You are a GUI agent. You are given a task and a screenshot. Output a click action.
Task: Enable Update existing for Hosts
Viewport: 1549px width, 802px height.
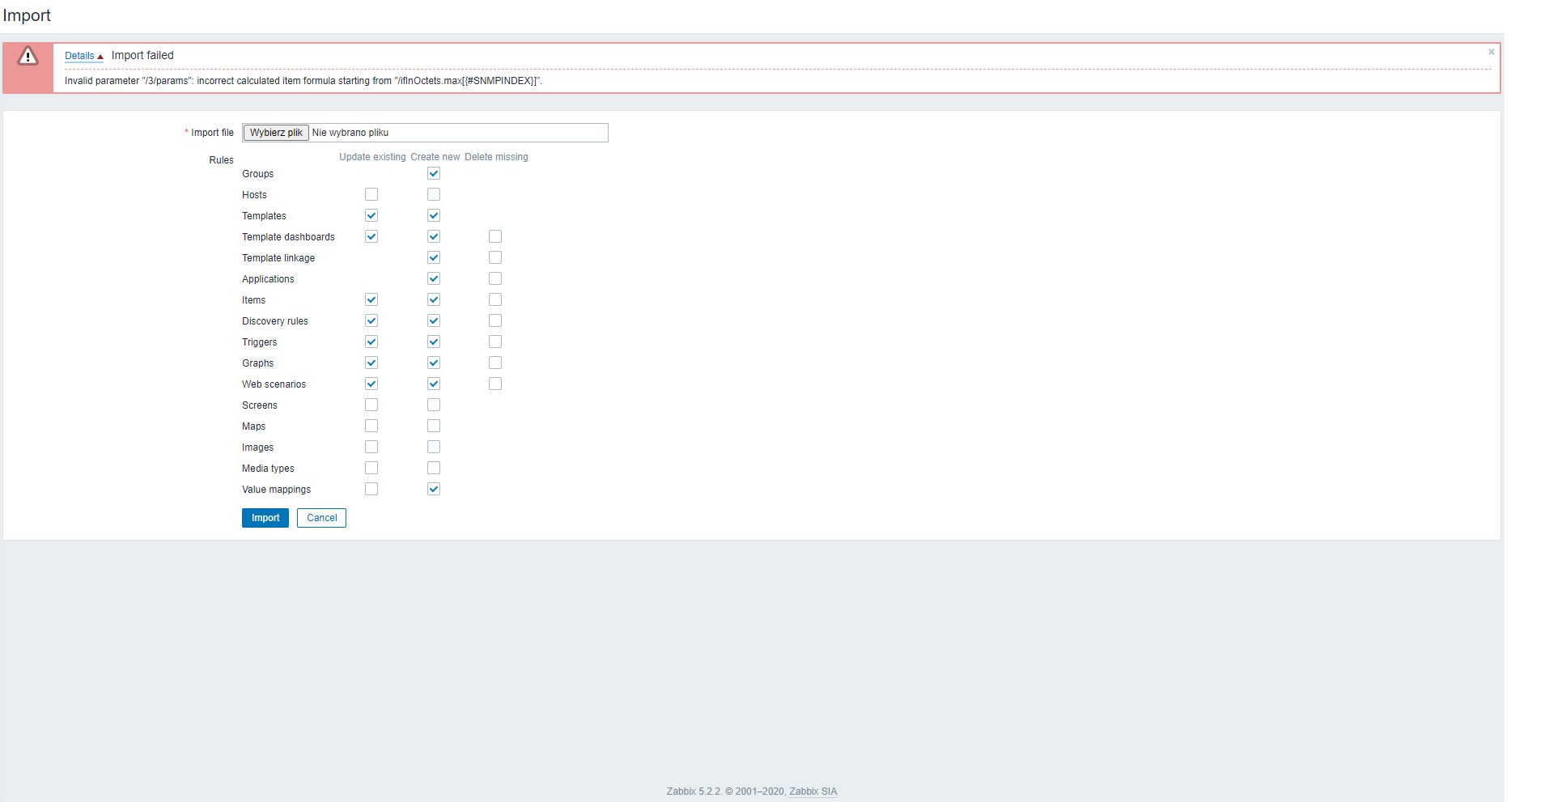point(371,194)
